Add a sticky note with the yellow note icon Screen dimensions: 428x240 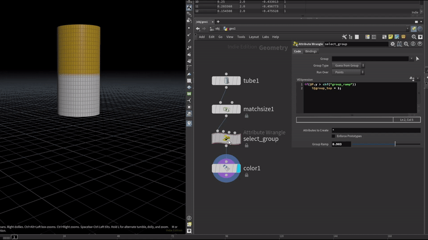point(391,37)
